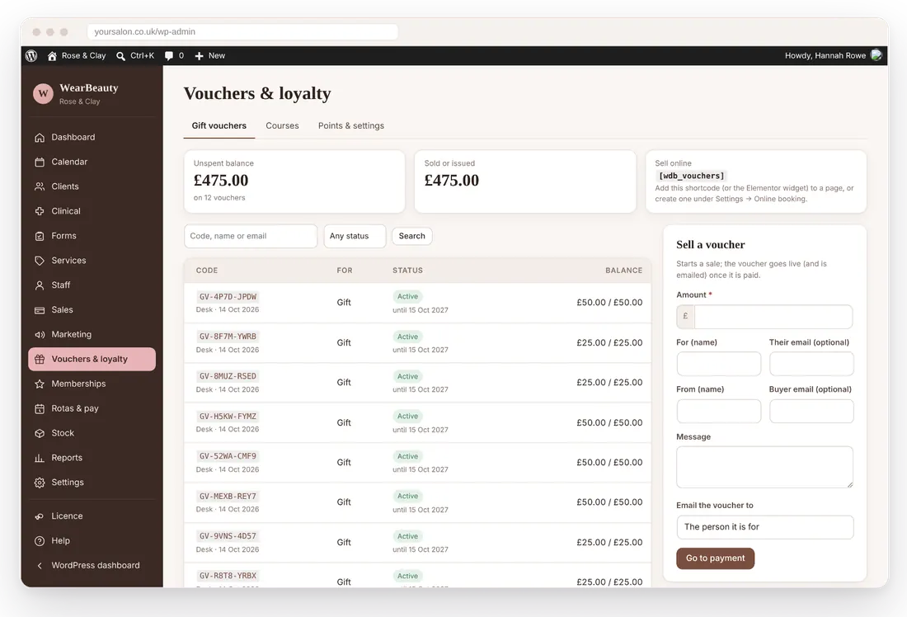Open the Email the voucher to dropdown
Image resolution: width=907 pixels, height=617 pixels.
764,527
